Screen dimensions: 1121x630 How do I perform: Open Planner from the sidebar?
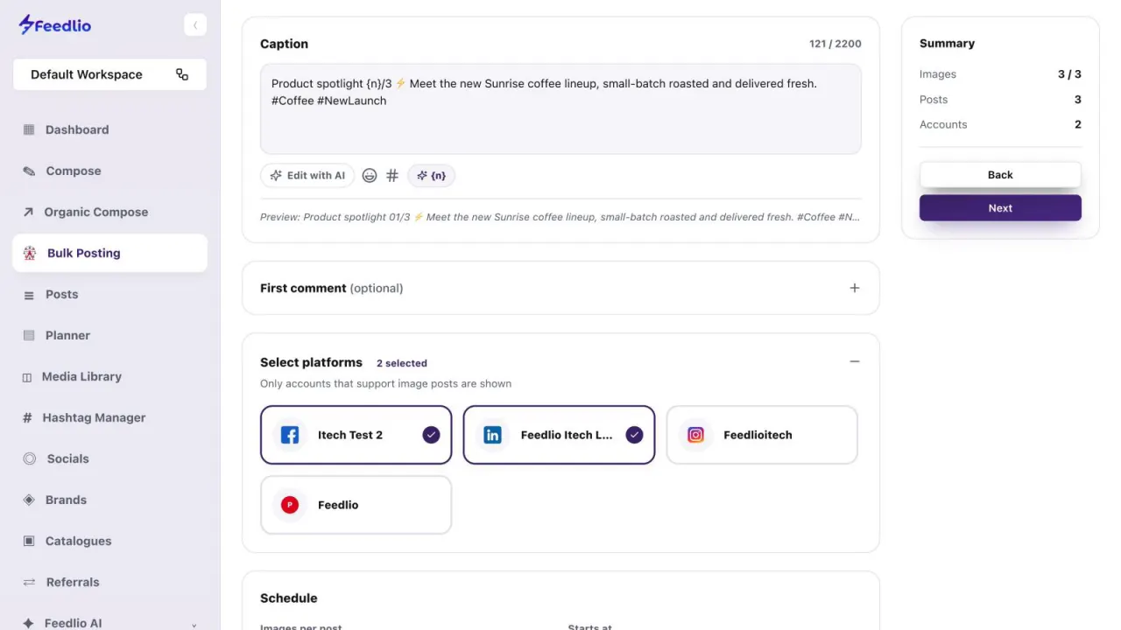[x=67, y=335]
